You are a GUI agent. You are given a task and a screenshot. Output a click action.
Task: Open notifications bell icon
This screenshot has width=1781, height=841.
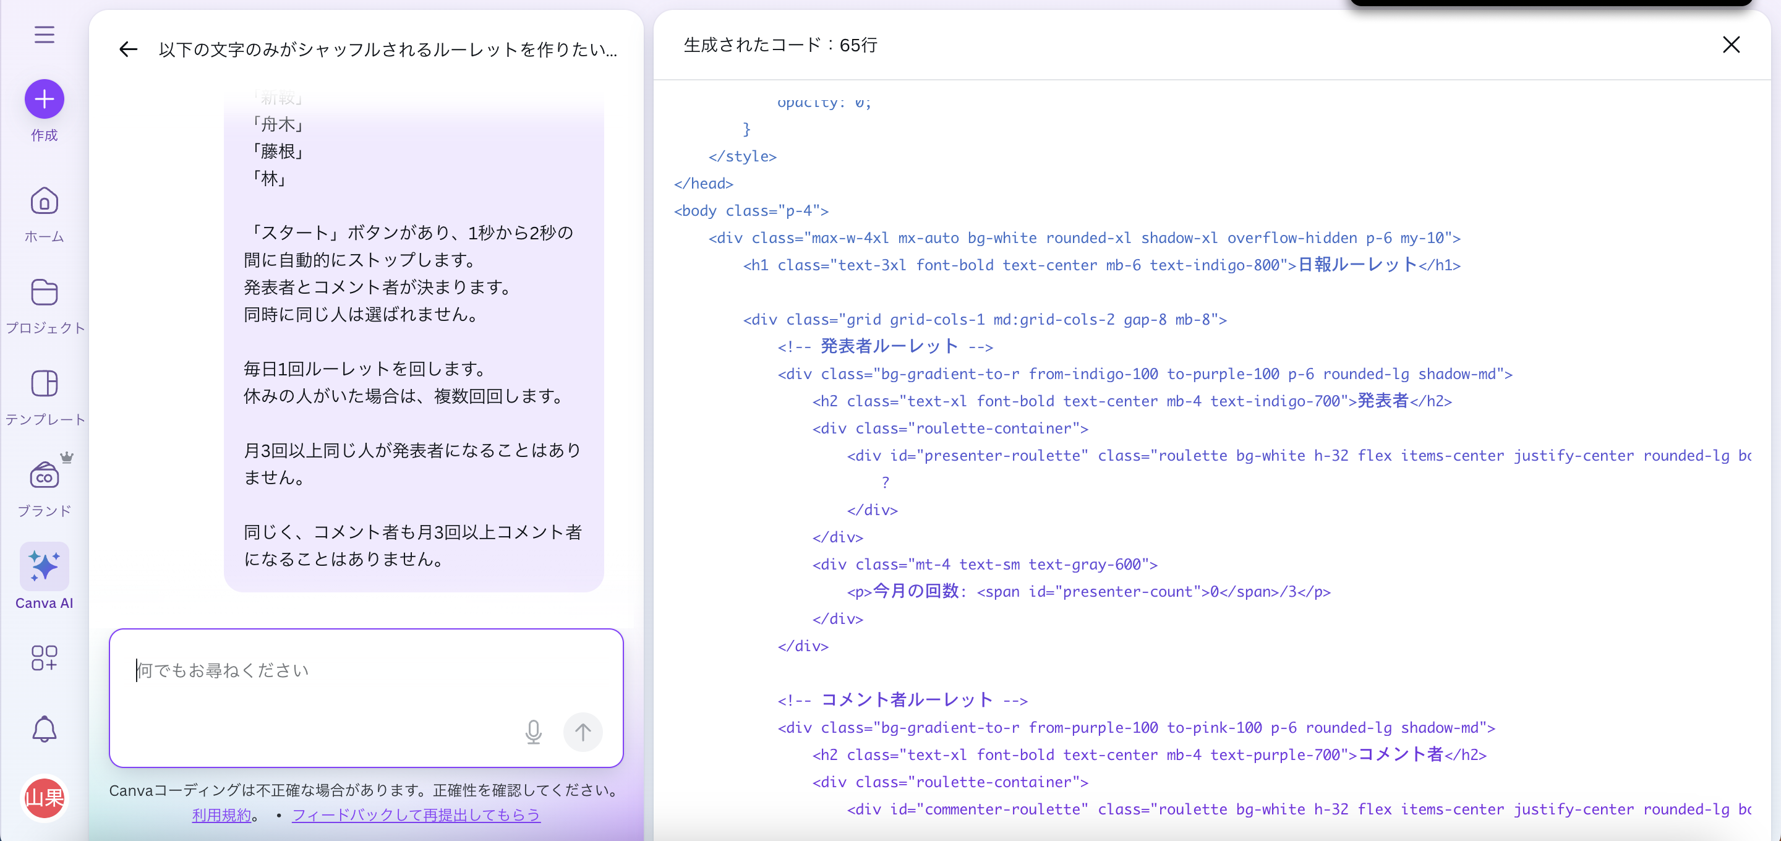coord(45,729)
